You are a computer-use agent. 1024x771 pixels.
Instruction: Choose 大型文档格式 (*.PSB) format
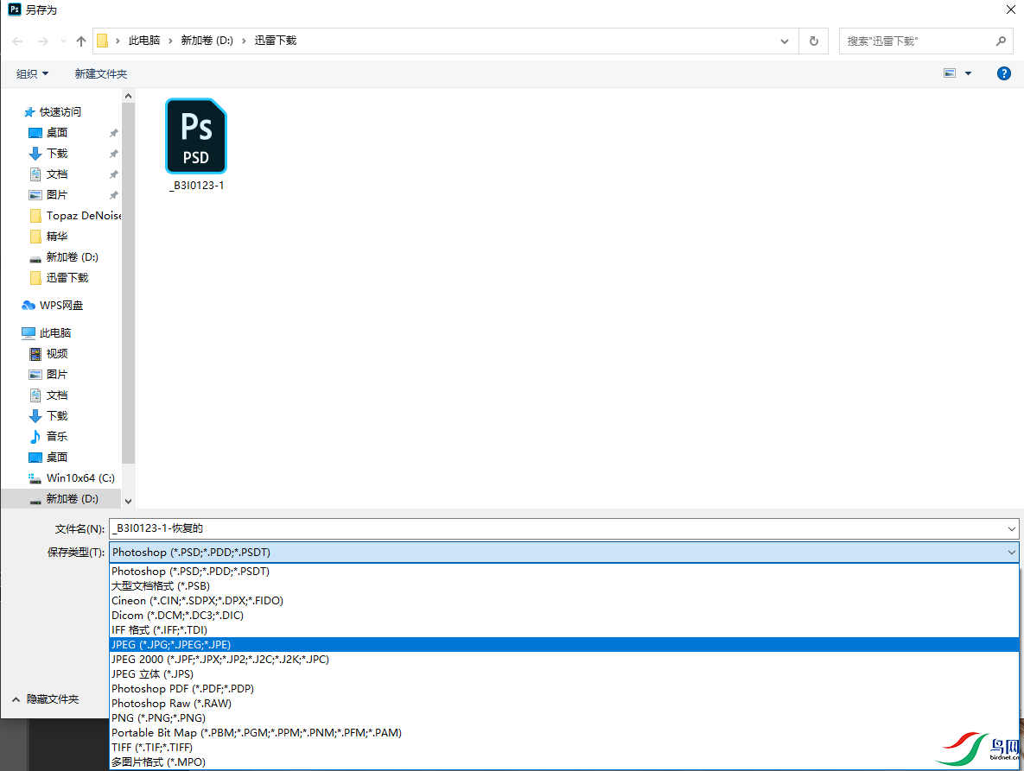click(x=564, y=585)
